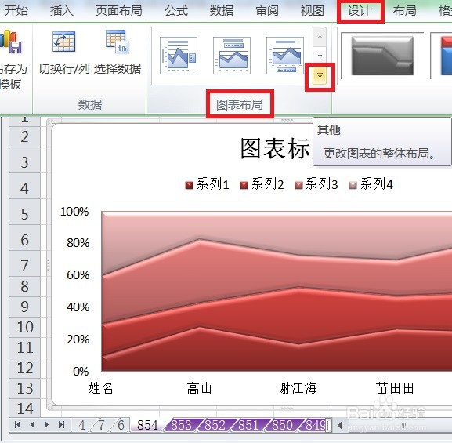Go to next sheet arrow
Viewport: 452px width, 443px height.
pos(47,424)
